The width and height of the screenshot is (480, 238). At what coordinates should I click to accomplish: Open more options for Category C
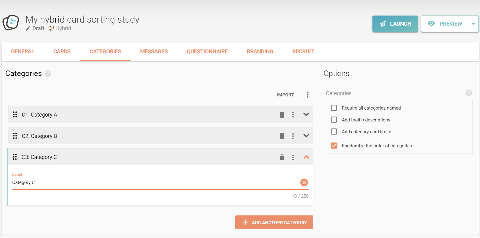click(x=293, y=157)
